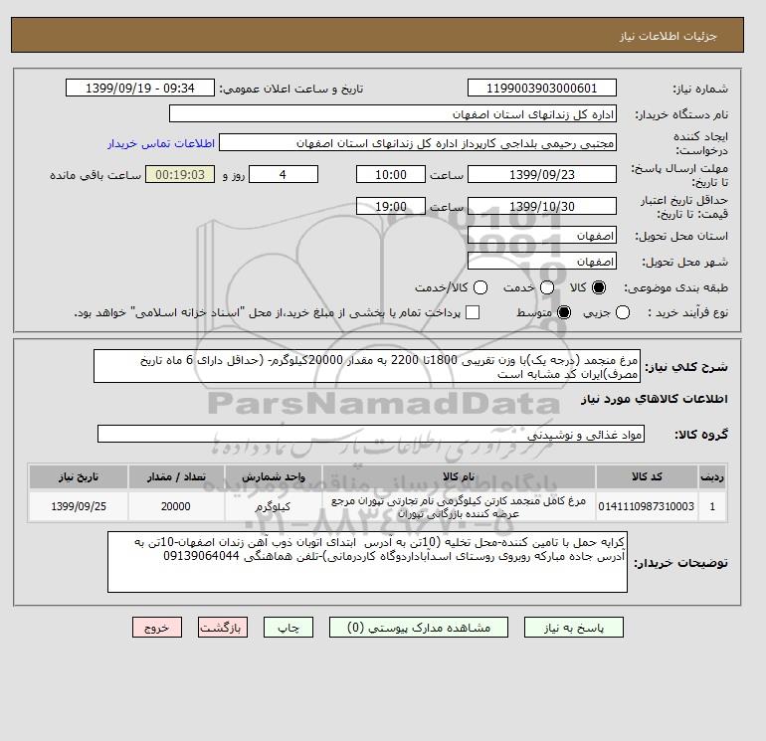Click the buyer organization name field
The image size is (766, 741).
[393, 113]
